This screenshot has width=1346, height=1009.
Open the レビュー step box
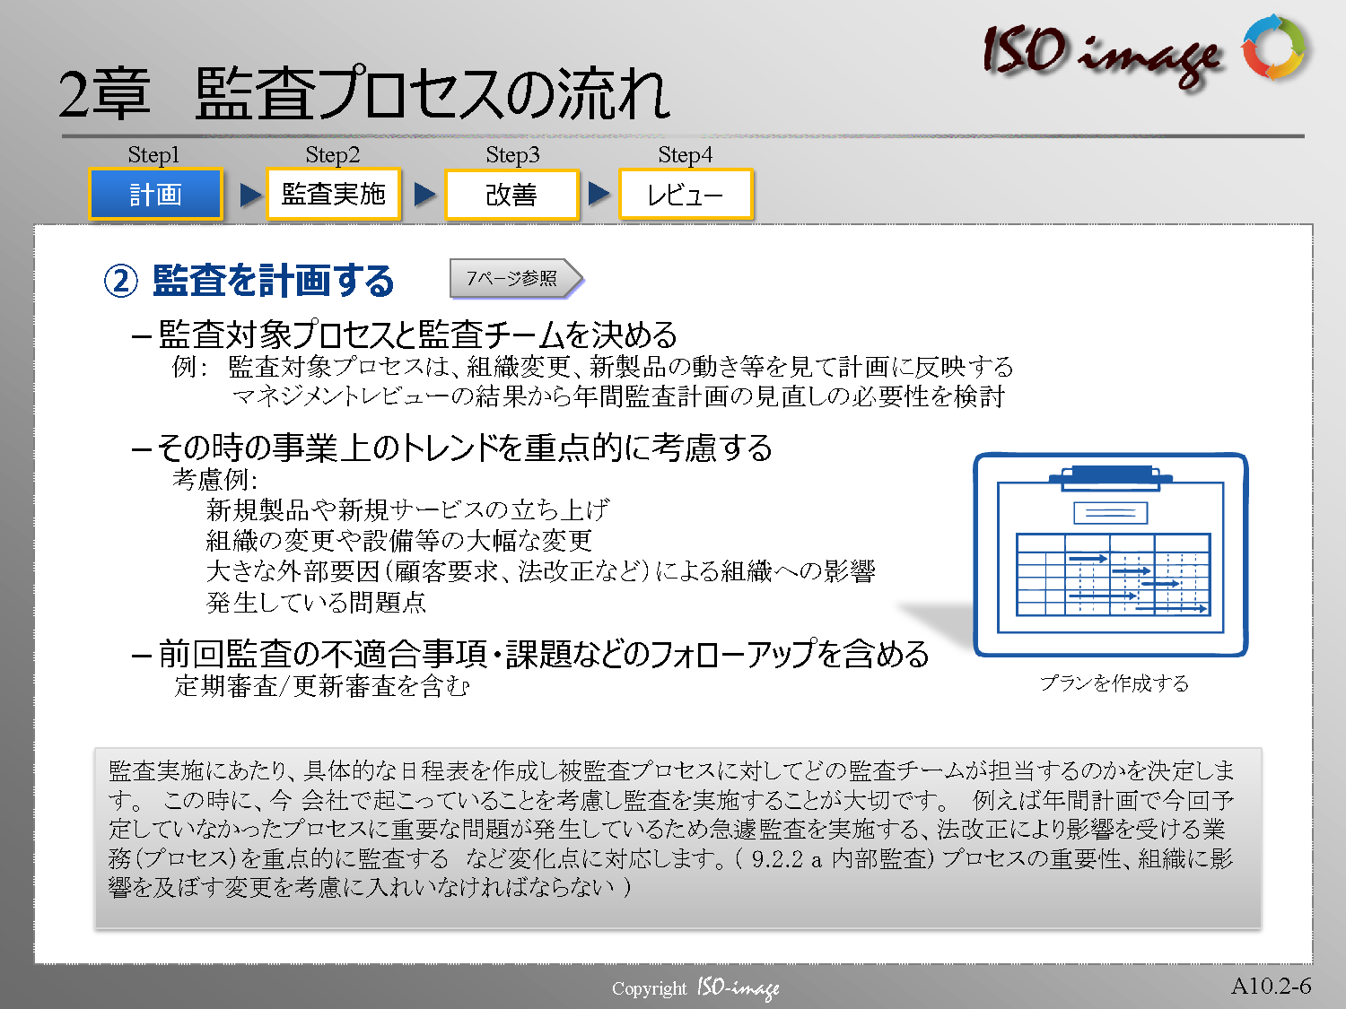(686, 195)
